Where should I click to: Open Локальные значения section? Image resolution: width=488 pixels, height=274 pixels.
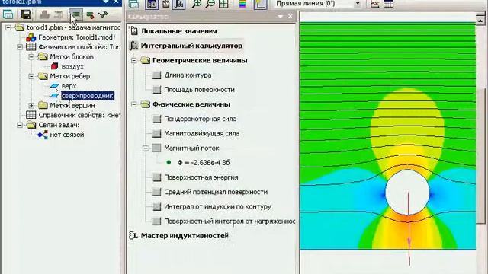pos(178,31)
